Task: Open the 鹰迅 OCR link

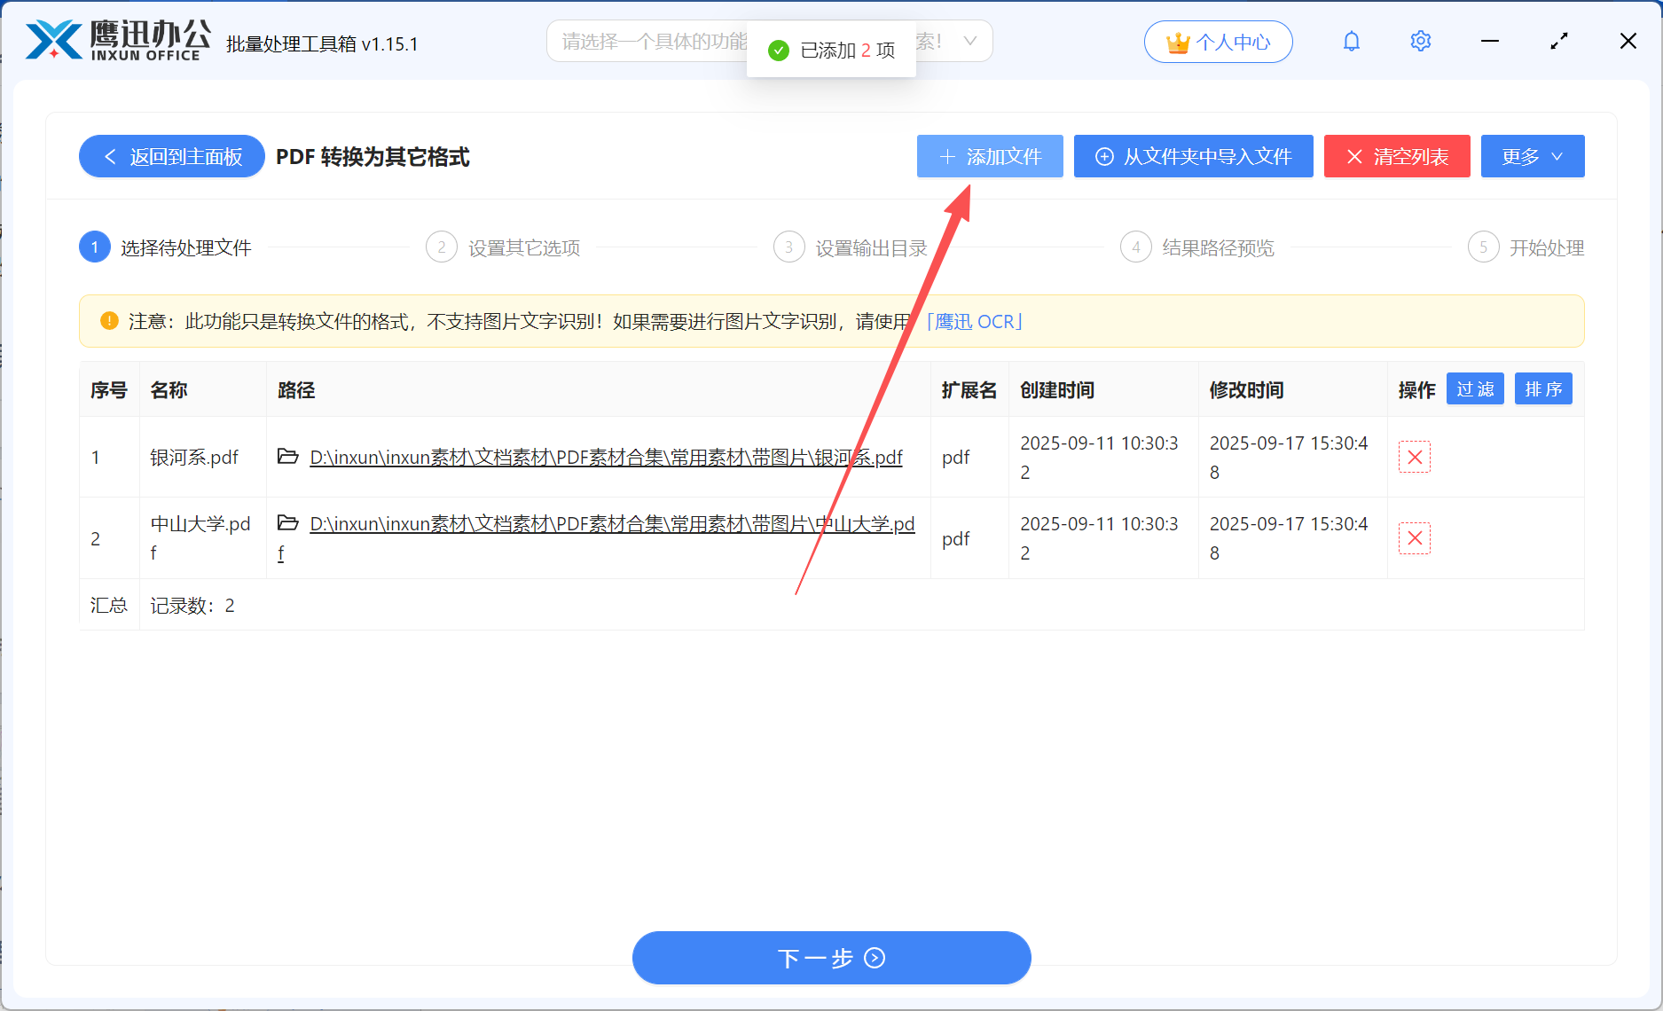Action: pos(974,321)
